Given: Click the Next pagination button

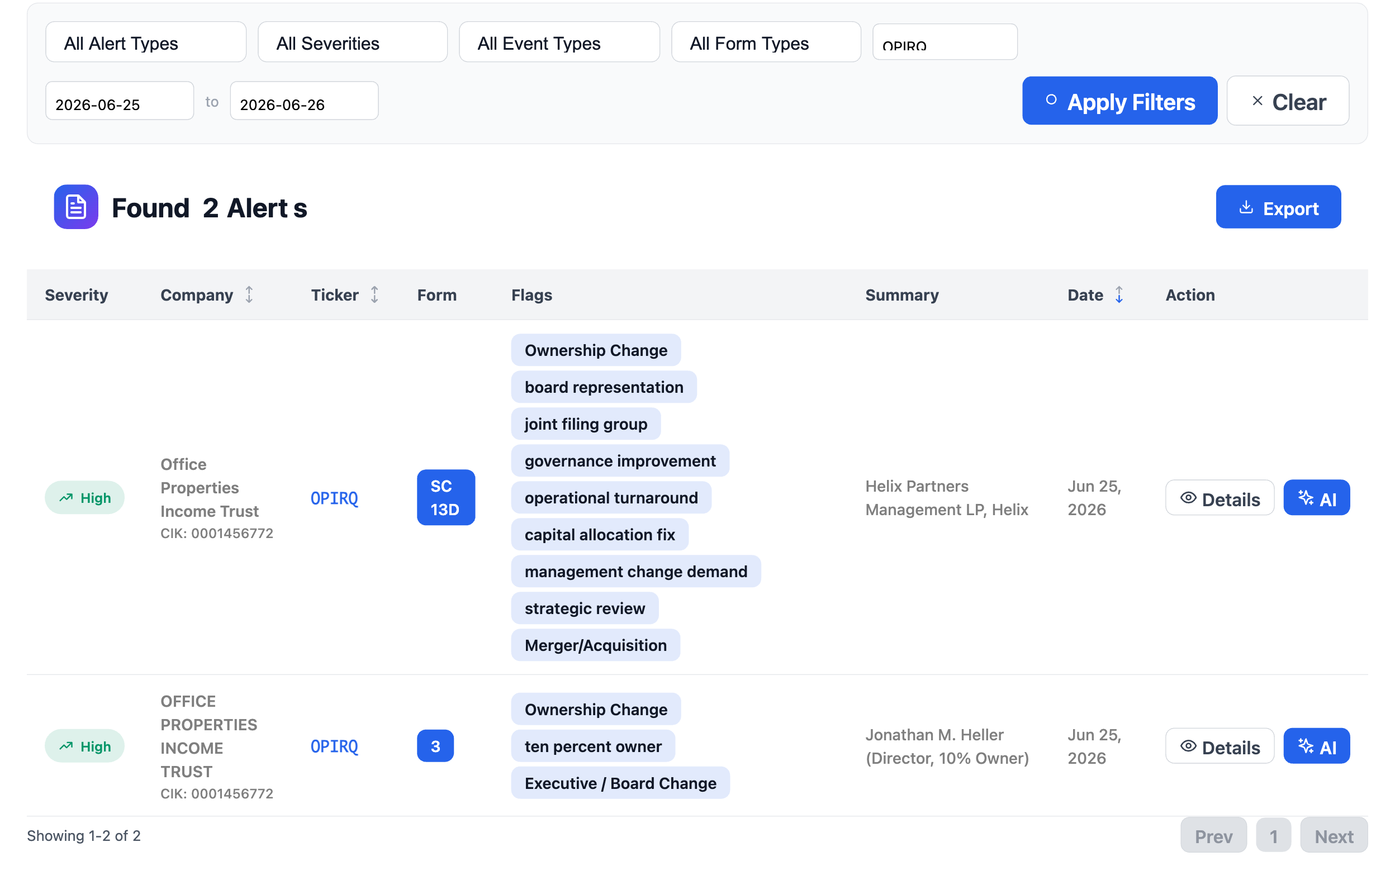Looking at the screenshot, I should click(x=1334, y=835).
